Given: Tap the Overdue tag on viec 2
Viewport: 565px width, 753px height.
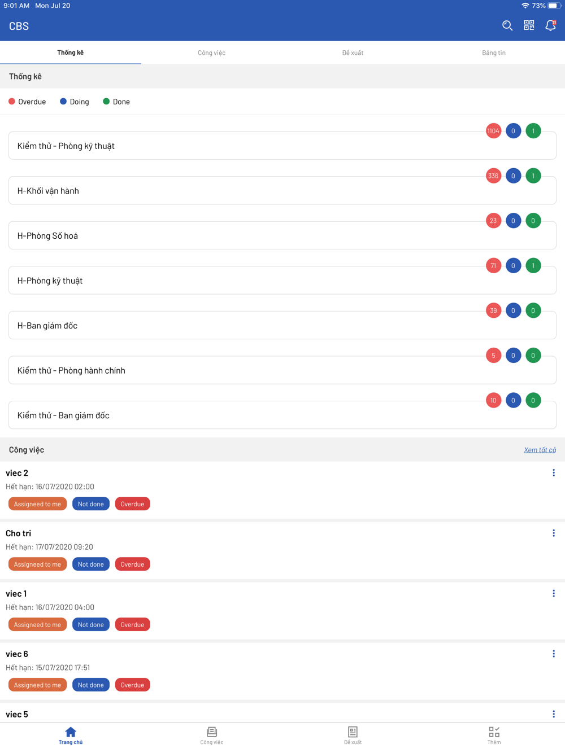Looking at the screenshot, I should point(132,504).
